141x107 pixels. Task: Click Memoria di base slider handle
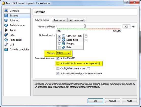85,26
